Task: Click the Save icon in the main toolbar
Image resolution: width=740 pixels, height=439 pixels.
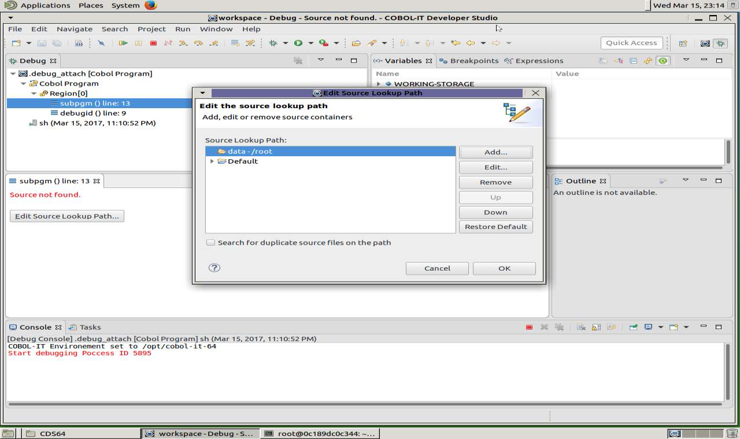Action: (x=41, y=43)
